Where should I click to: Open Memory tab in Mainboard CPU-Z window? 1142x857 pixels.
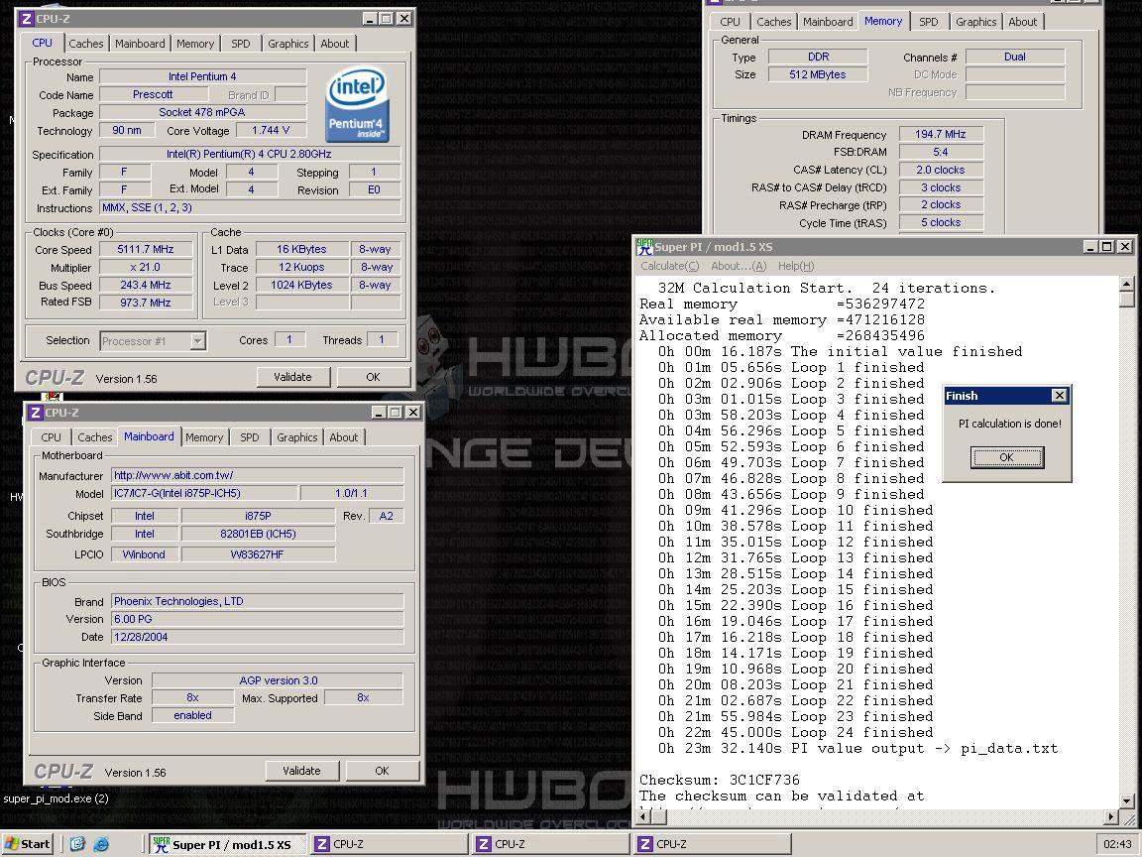point(204,437)
